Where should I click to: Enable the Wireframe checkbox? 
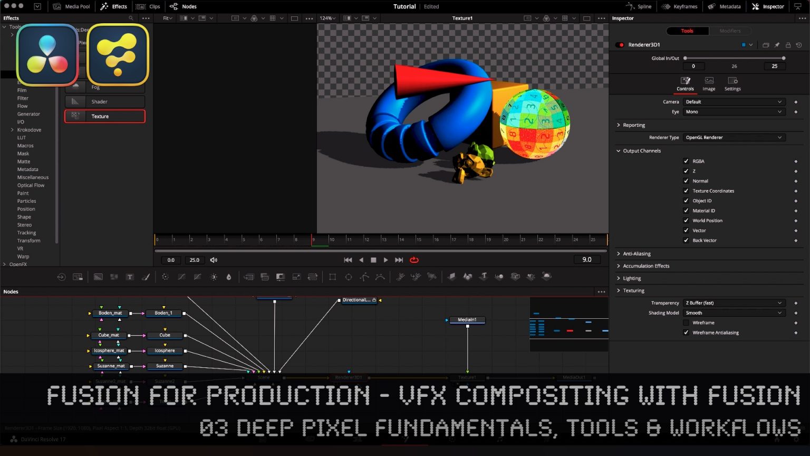pos(687,322)
